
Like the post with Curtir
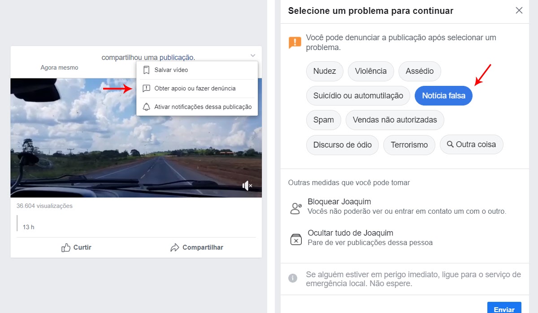click(76, 247)
